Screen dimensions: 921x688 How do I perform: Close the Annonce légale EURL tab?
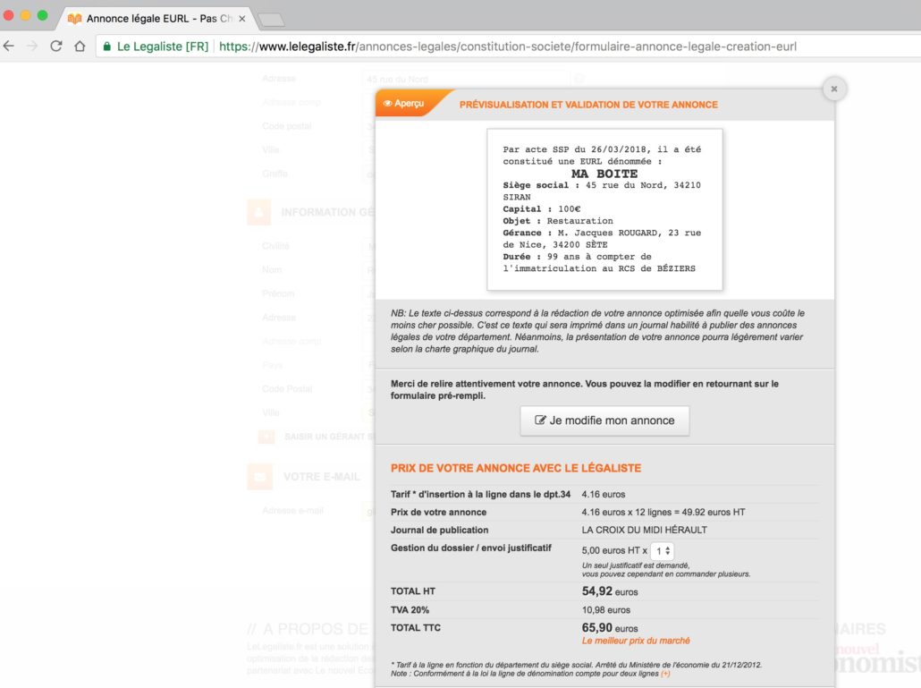(x=242, y=19)
